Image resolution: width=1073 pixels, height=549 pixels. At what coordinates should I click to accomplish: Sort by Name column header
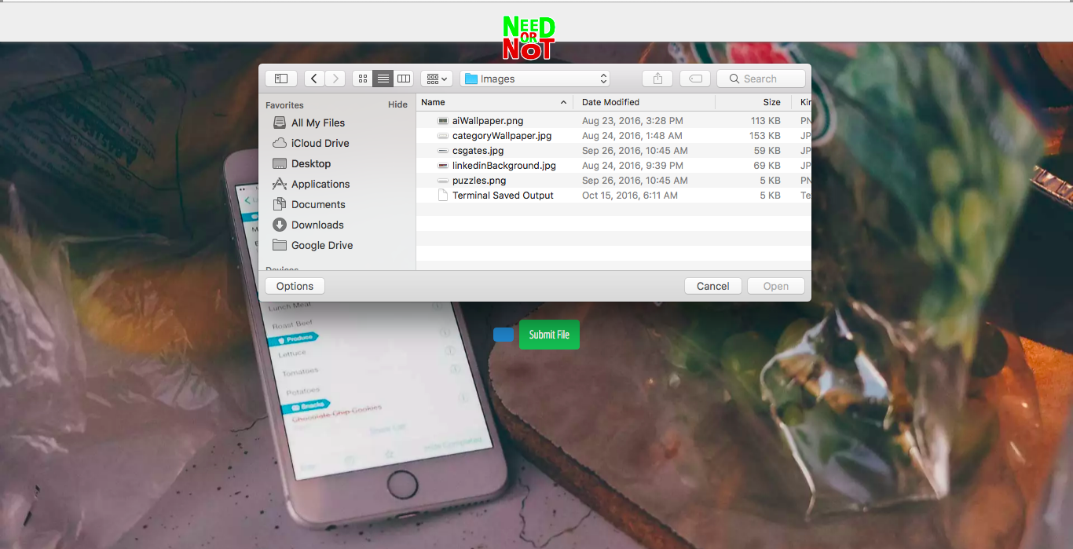(494, 102)
